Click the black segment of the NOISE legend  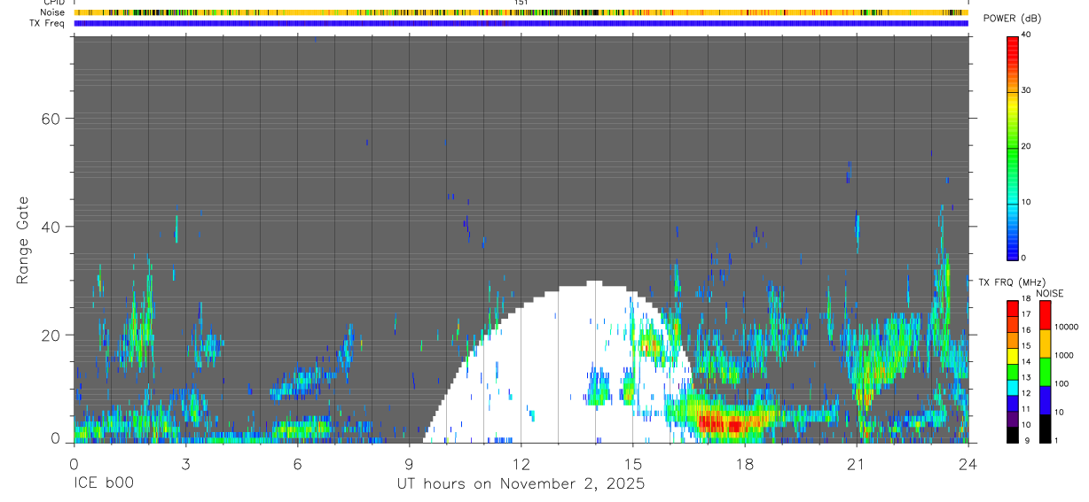pyautogui.click(x=1045, y=428)
